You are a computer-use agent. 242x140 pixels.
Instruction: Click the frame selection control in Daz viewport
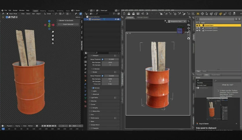click(189, 35)
